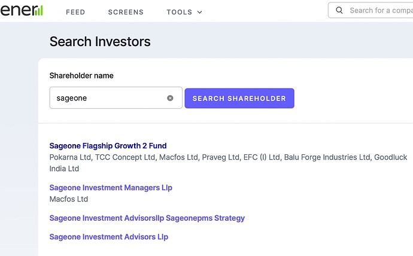Submit with the SEARCH SHAREHOLDER button
The height and width of the screenshot is (256, 413).
239,98
